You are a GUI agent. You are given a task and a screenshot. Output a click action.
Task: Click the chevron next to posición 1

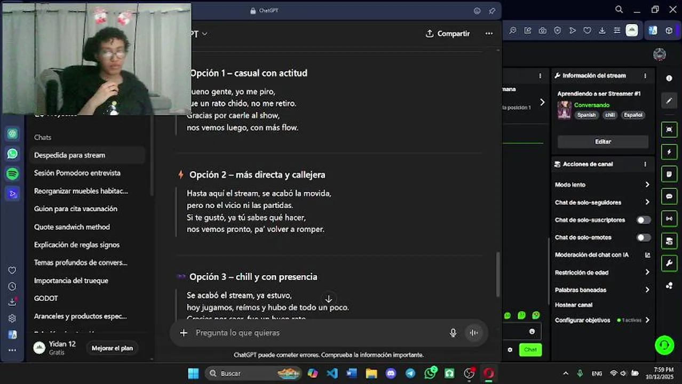(542, 102)
